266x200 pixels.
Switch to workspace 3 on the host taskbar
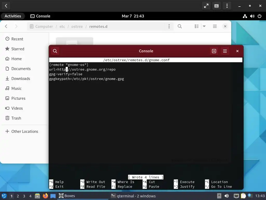click(24, 196)
